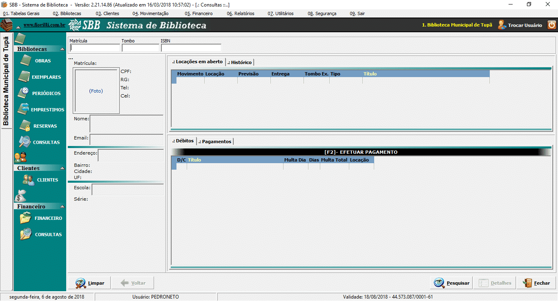Open the Obras book icon
Image resolution: width=558 pixels, height=301 pixels.
click(x=25, y=61)
